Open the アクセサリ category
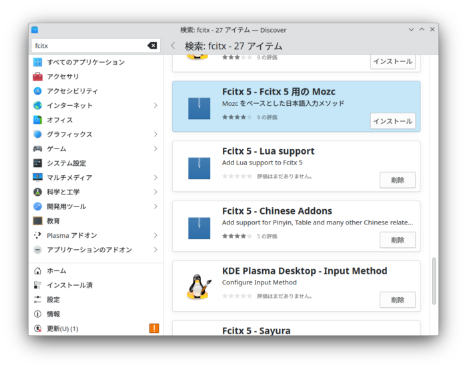The height and width of the screenshot is (369, 467). tap(96, 77)
